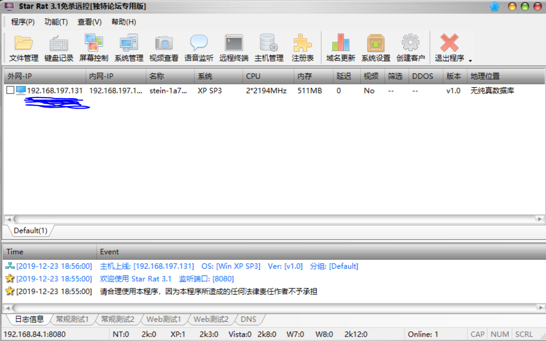Viewport: 546px width, 341px height.
Task: Switch to the 常规测试1 tab
Action: 72,319
